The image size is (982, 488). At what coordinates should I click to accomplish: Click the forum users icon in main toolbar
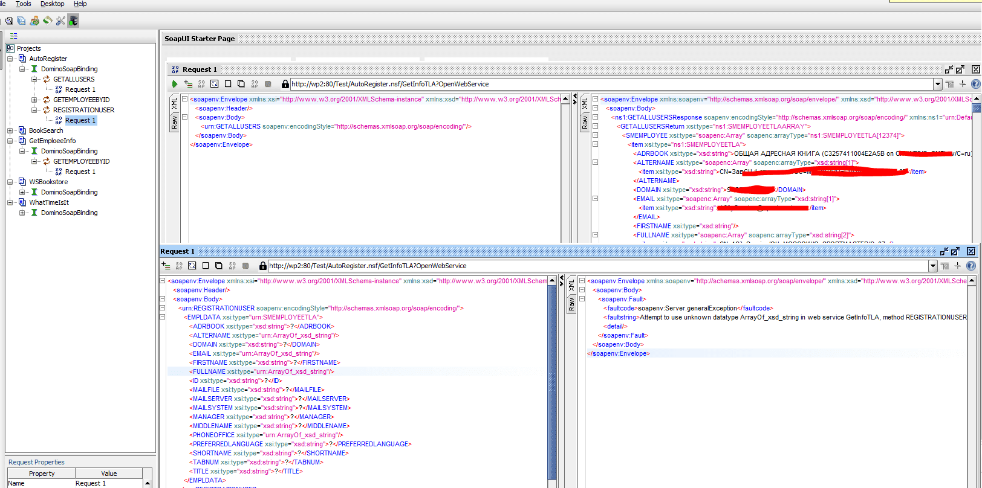[34, 21]
